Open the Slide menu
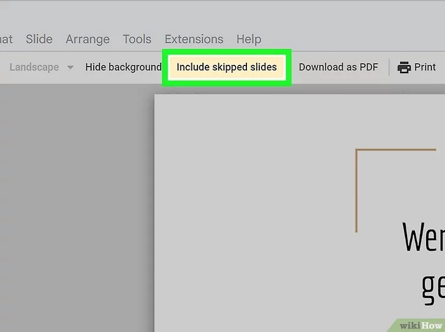Viewport: 445px width, 332px height. (39, 39)
